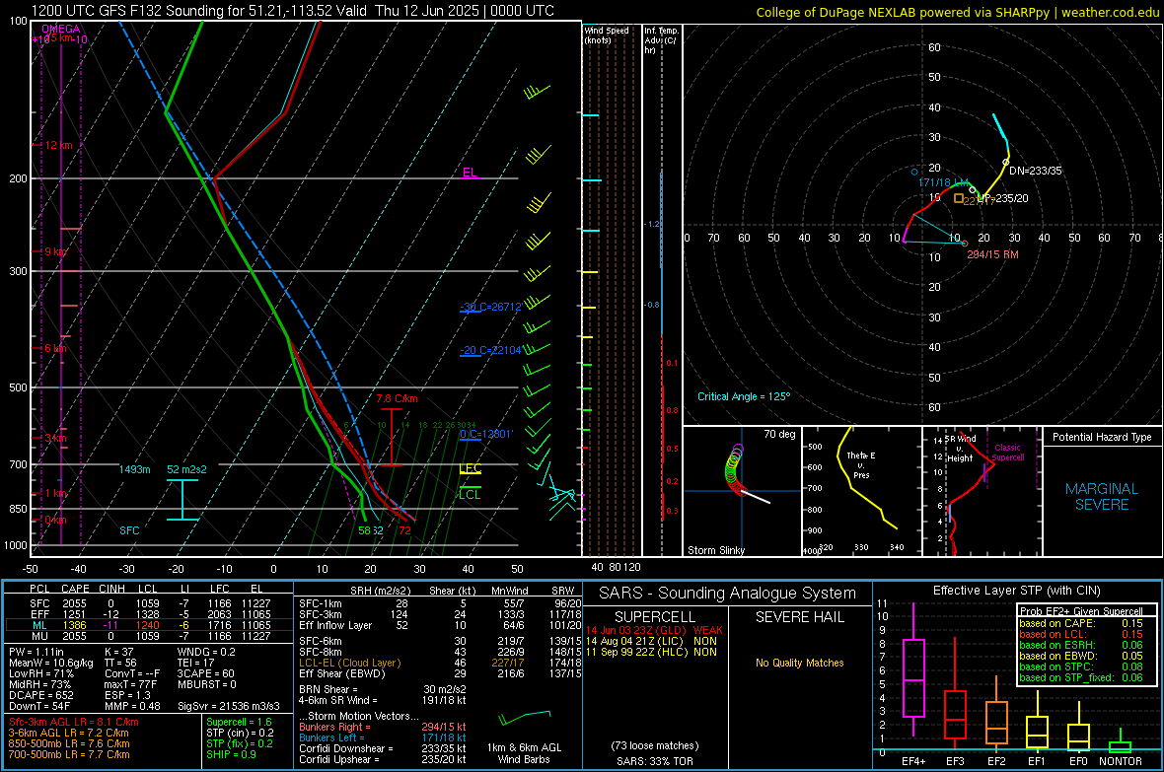Click the Eff Inflow Layer row label
1164x772 pixels.
(x=334, y=625)
